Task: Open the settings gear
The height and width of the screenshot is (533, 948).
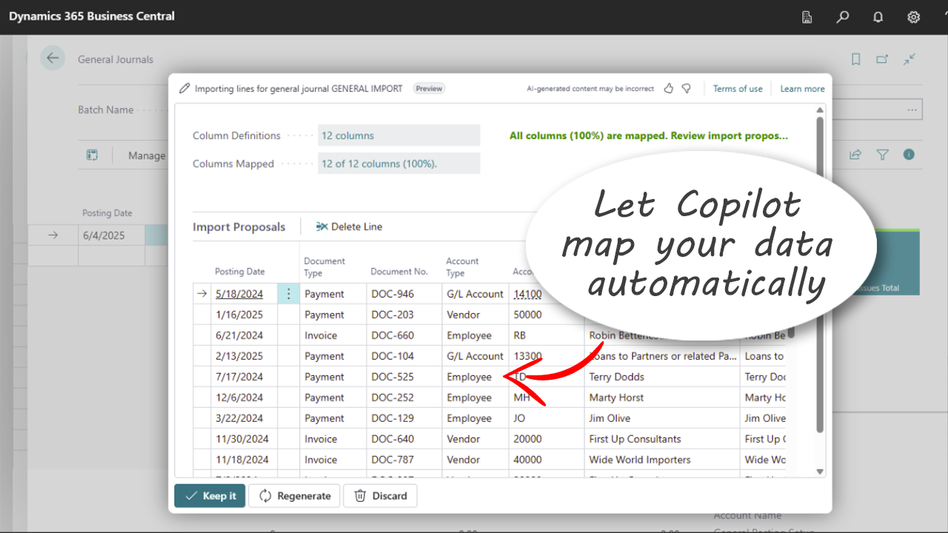Action: (x=914, y=17)
